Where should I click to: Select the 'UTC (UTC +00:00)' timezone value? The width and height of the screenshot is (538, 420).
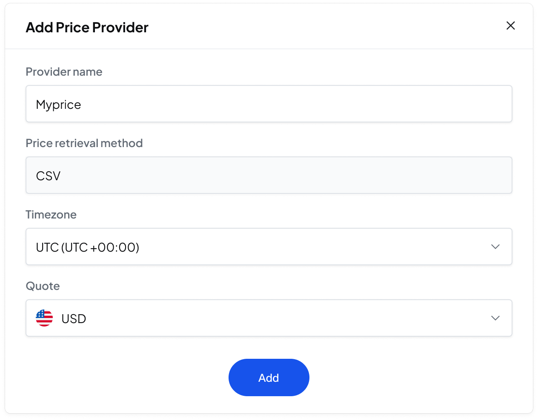pos(88,247)
